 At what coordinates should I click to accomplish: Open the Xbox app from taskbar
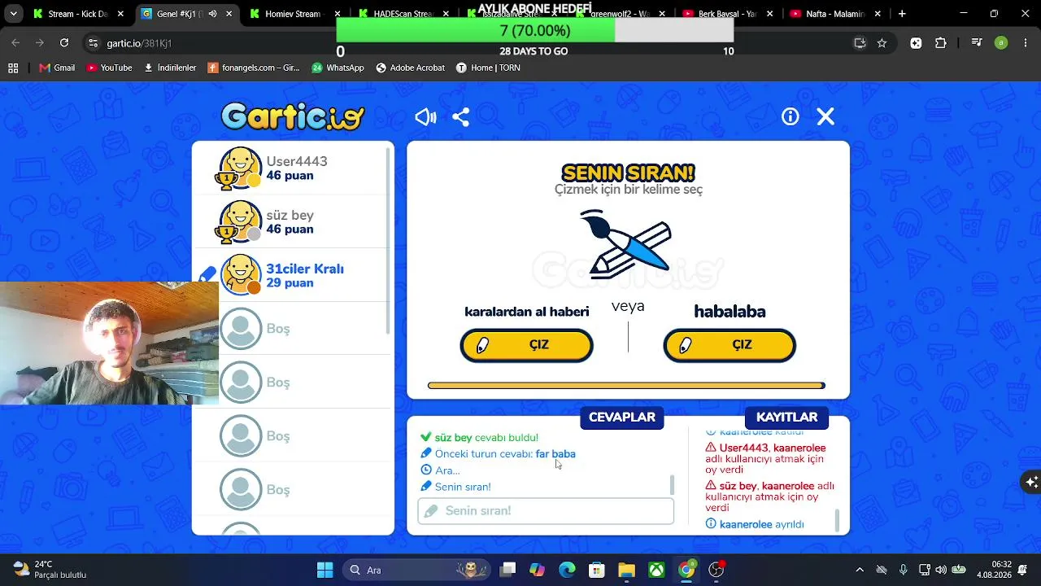point(656,570)
